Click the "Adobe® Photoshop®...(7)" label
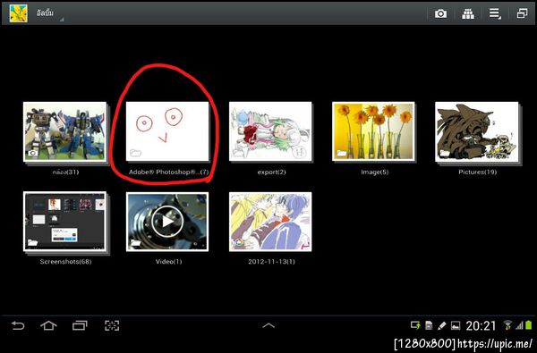The width and height of the screenshot is (537, 353). click(x=168, y=172)
